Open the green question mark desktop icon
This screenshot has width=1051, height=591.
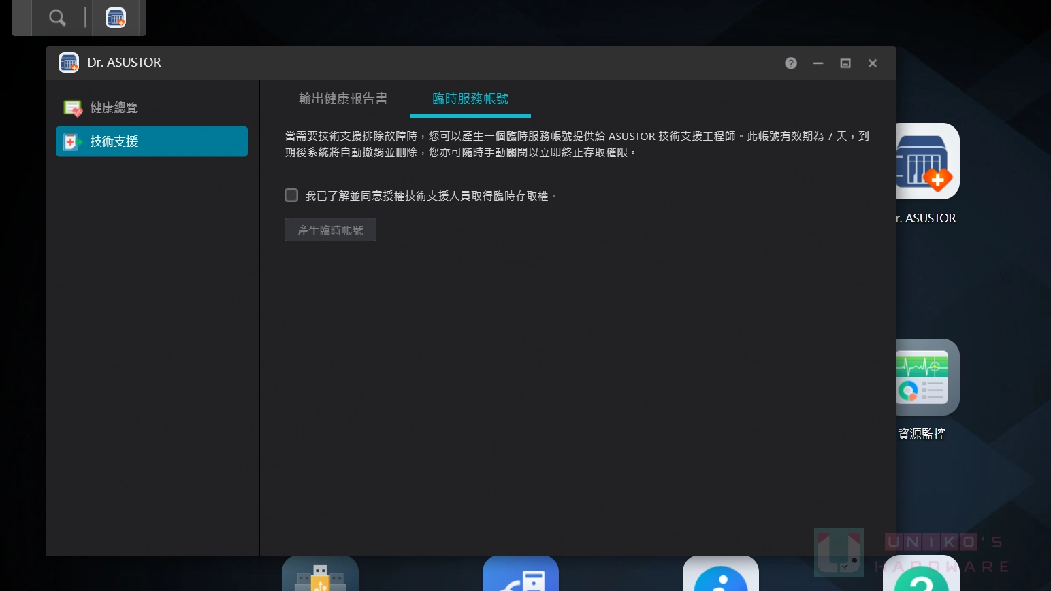point(921,573)
